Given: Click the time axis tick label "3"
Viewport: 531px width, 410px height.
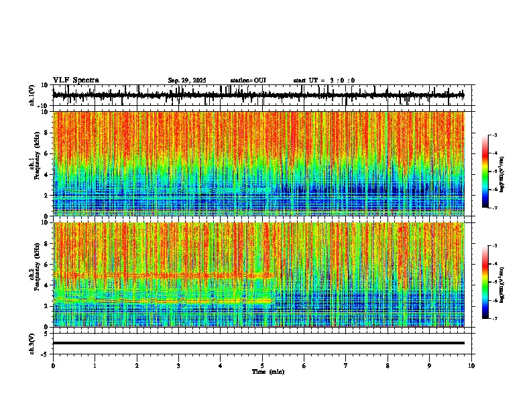Looking at the screenshot, I should [178, 366].
